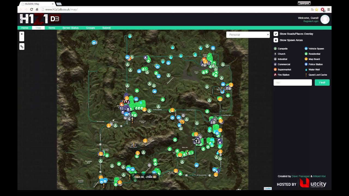Click the vehicle spawn marker north of Ranchito Taquito

click(213, 48)
